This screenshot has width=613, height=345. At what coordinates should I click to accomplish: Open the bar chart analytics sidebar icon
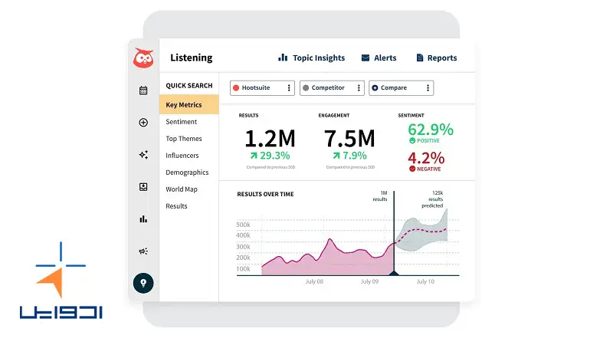pos(143,219)
